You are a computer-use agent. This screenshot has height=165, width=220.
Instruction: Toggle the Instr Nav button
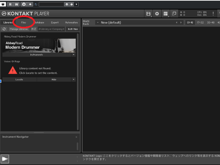click(73, 29)
